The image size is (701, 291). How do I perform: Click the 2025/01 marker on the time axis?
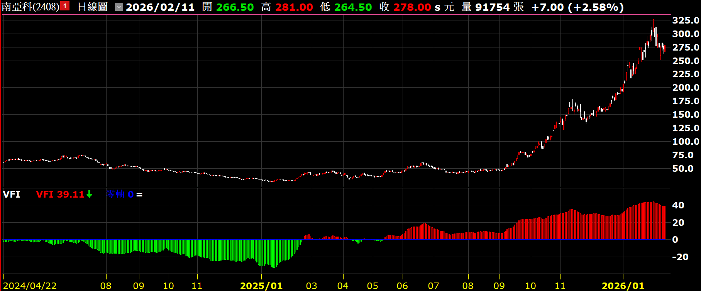(261, 286)
